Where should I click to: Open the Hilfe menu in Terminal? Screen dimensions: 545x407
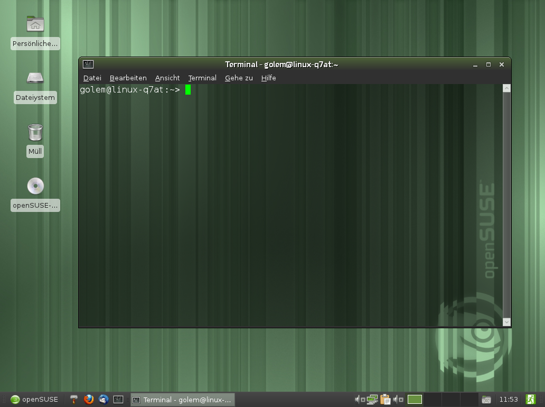point(268,78)
